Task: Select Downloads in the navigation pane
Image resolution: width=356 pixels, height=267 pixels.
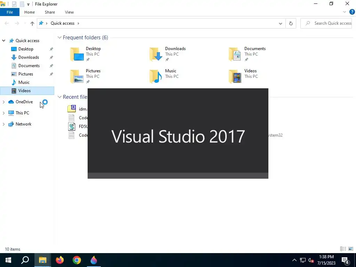Action: pyautogui.click(x=29, y=57)
